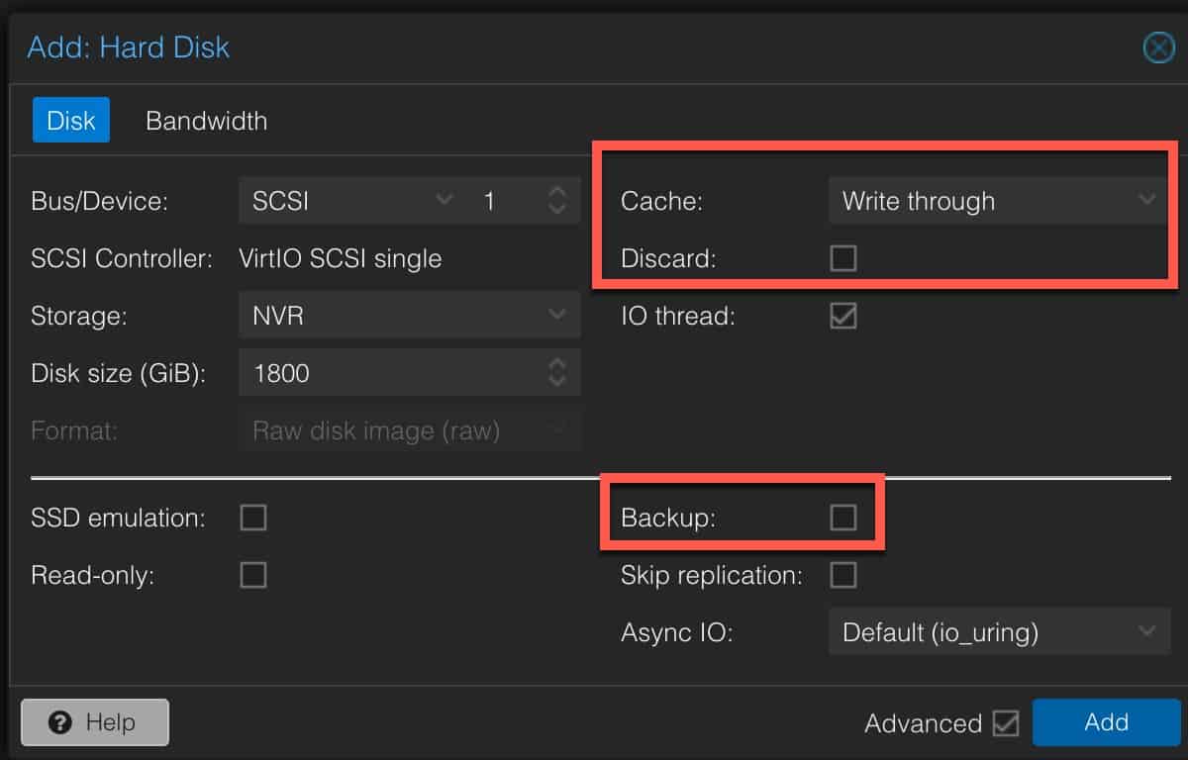Click the question mark Help icon
This screenshot has height=760, width=1188.
tap(59, 722)
